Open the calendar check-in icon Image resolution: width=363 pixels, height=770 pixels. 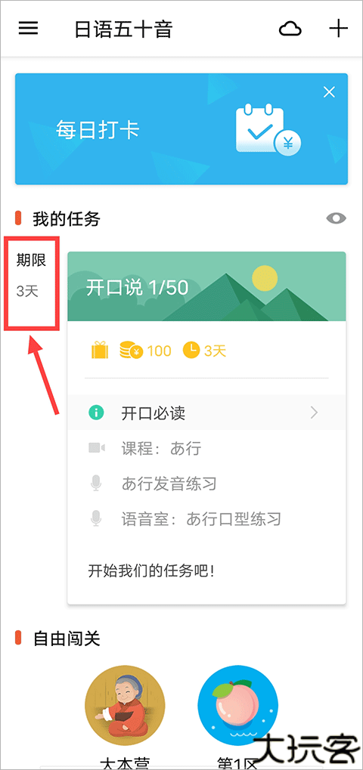point(268,129)
